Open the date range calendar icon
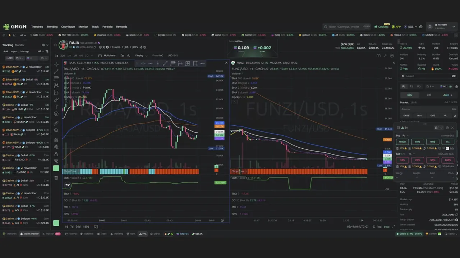This screenshot has height=258, width=460. pyautogui.click(x=96, y=226)
